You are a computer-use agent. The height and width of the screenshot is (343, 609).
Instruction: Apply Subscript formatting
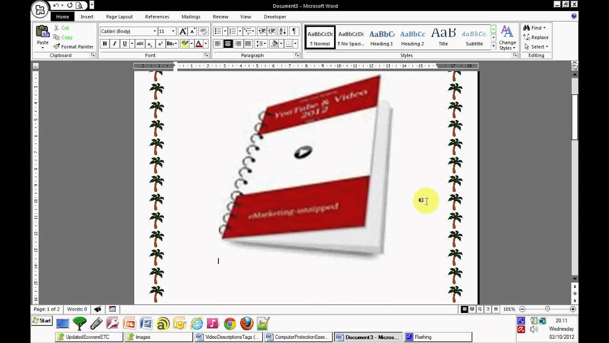(150, 44)
